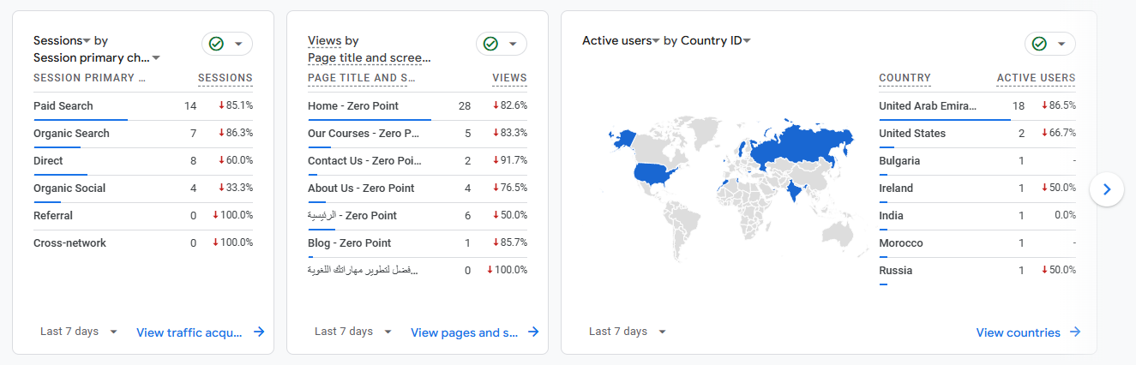Select Home - Zero Point page row
The width and height of the screenshot is (1136, 365).
pos(352,106)
